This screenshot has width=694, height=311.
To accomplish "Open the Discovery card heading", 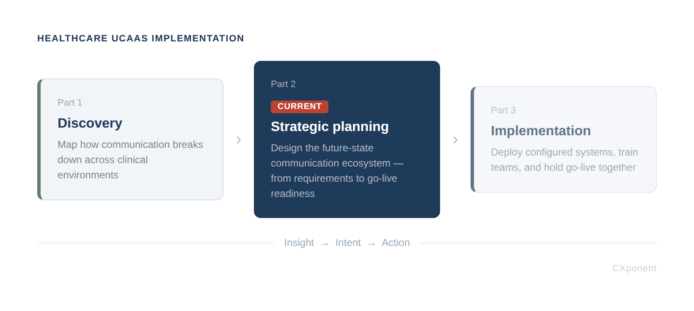I will [90, 123].
